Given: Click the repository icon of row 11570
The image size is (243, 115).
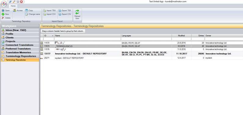Looking at the screenshot, I should [x=42, y=43].
